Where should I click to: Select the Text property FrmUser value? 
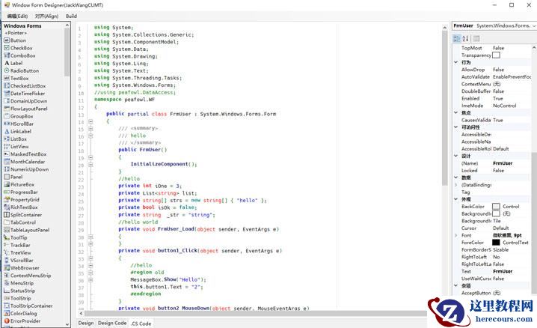512,271
